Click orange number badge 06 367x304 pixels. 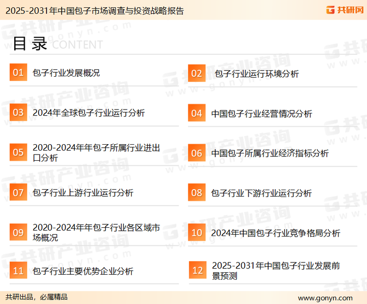tap(197, 153)
